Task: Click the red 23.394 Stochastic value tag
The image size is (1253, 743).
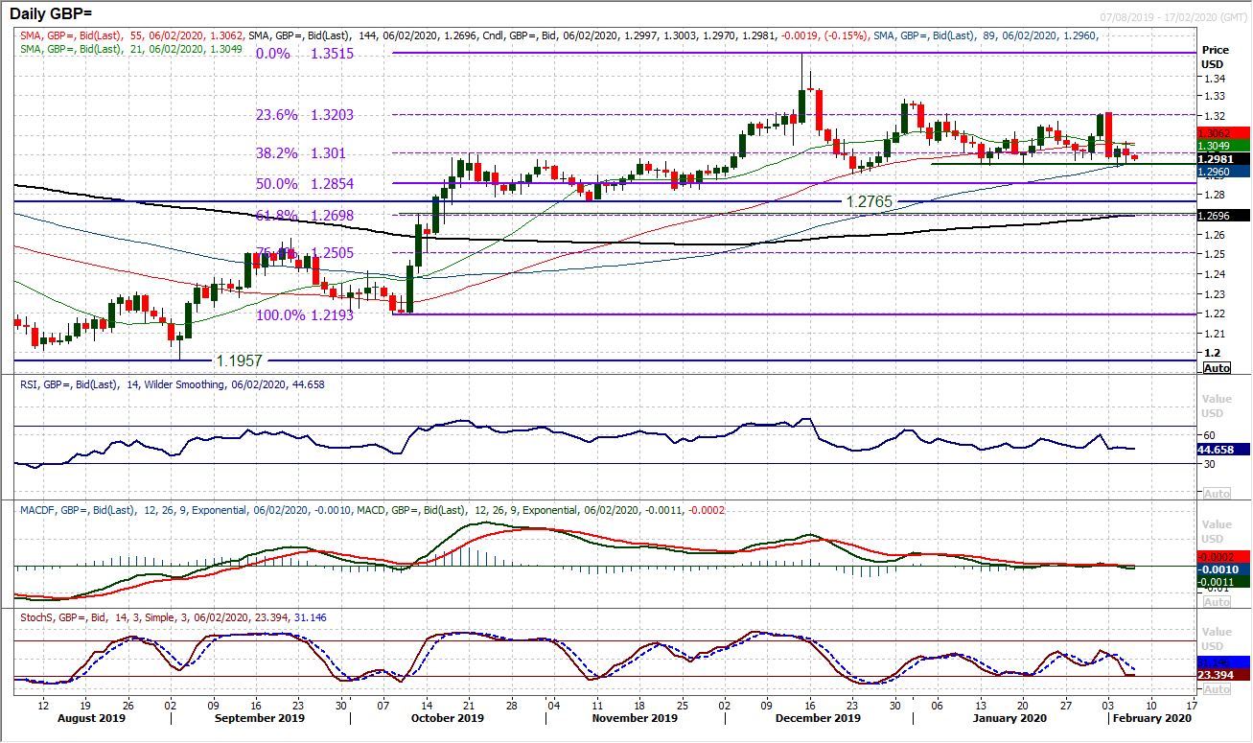Action: point(1224,675)
